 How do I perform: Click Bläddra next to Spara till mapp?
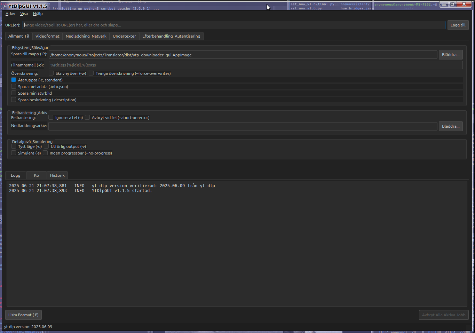point(450,54)
